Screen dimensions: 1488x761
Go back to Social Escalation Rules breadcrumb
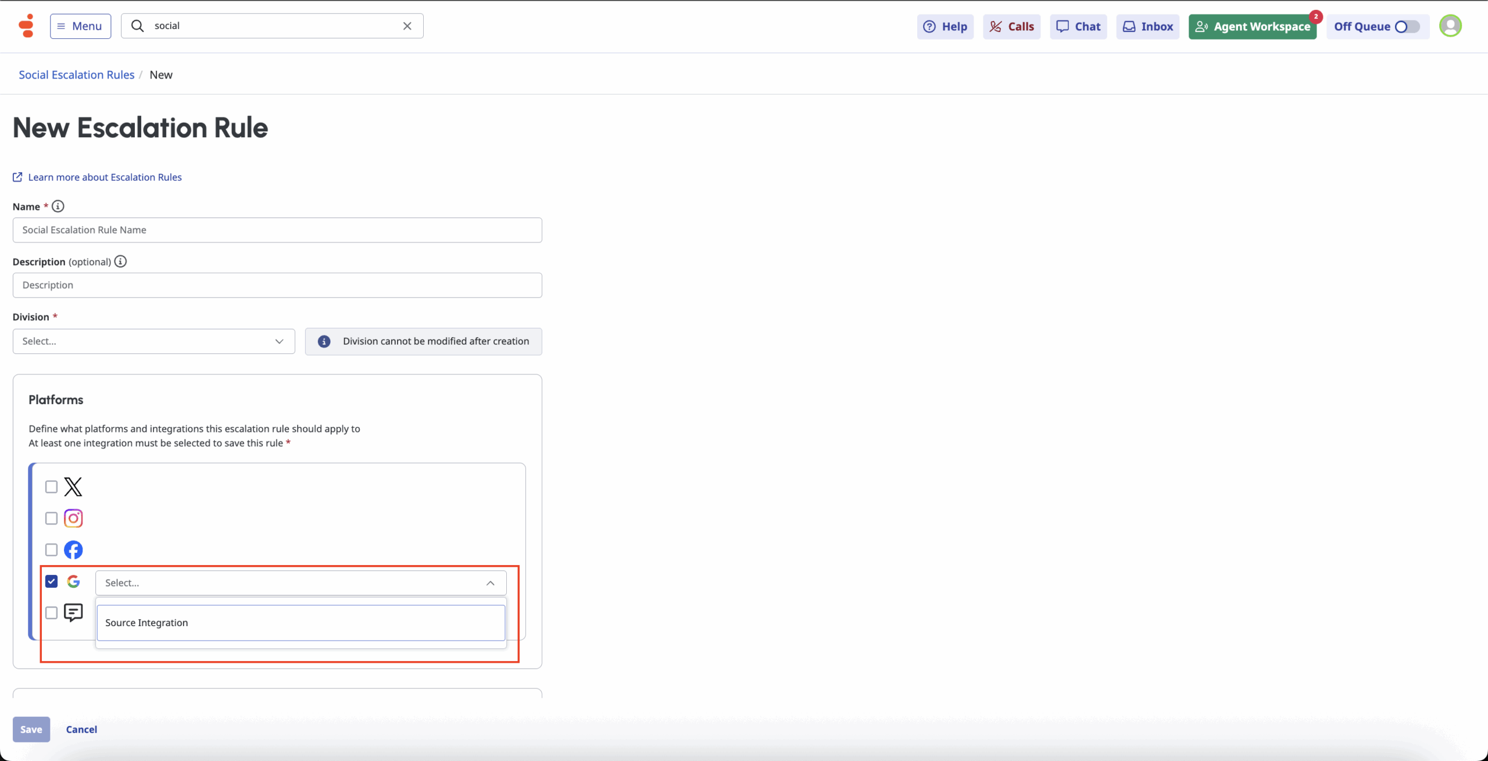pos(76,74)
